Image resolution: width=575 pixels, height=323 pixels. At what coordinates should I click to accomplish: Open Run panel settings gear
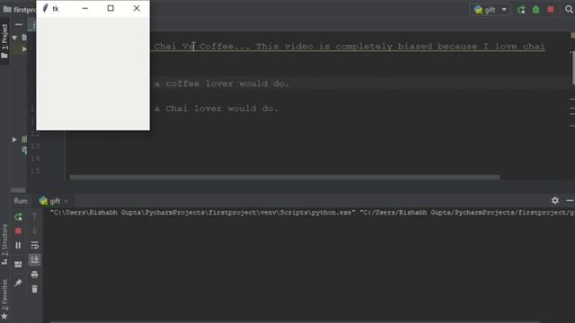point(555,200)
